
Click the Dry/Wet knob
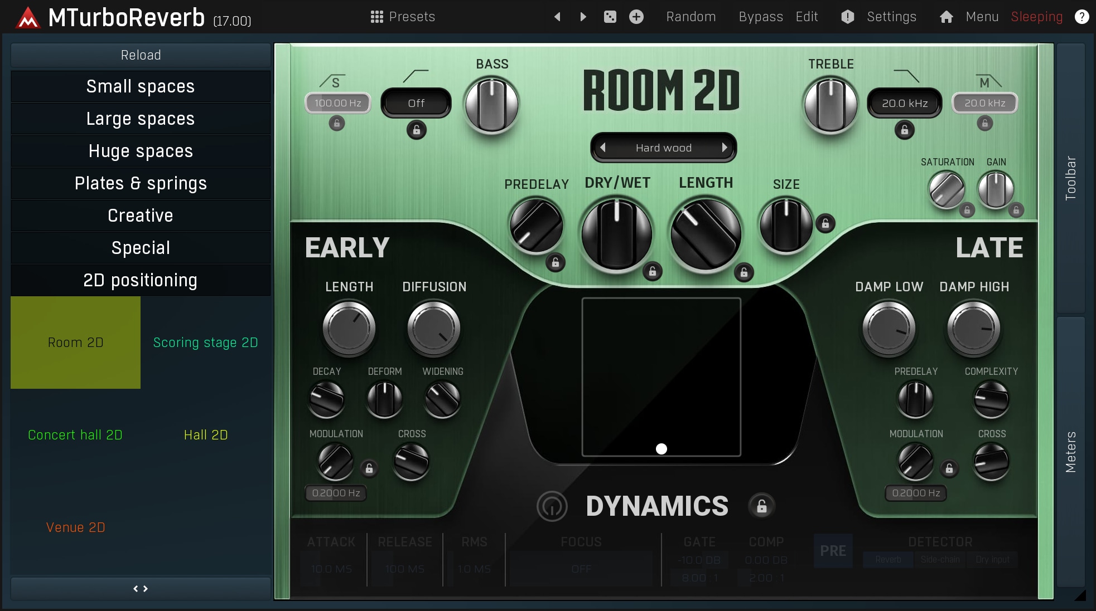click(x=616, y=234)
